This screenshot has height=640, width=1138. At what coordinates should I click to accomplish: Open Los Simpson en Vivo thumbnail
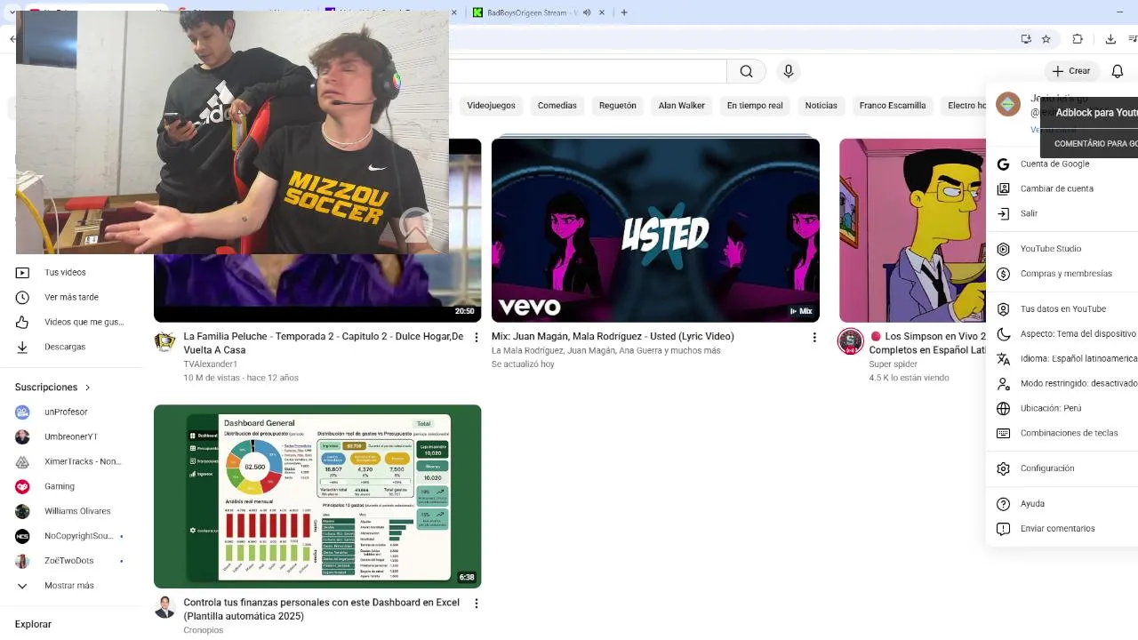coord(913,230)
